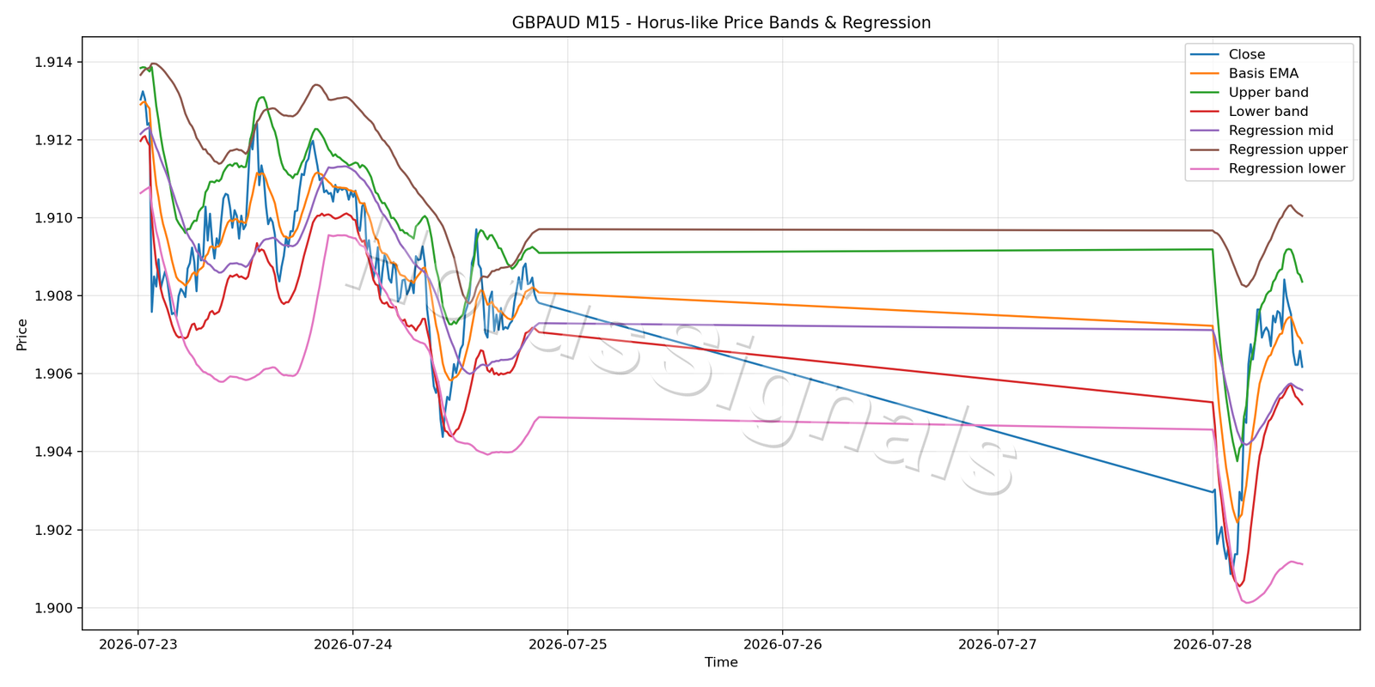Viewport: 1375px width, 687px height.
Task: Click the blue Close line swatch in legend
Action: click(1204, 55)
